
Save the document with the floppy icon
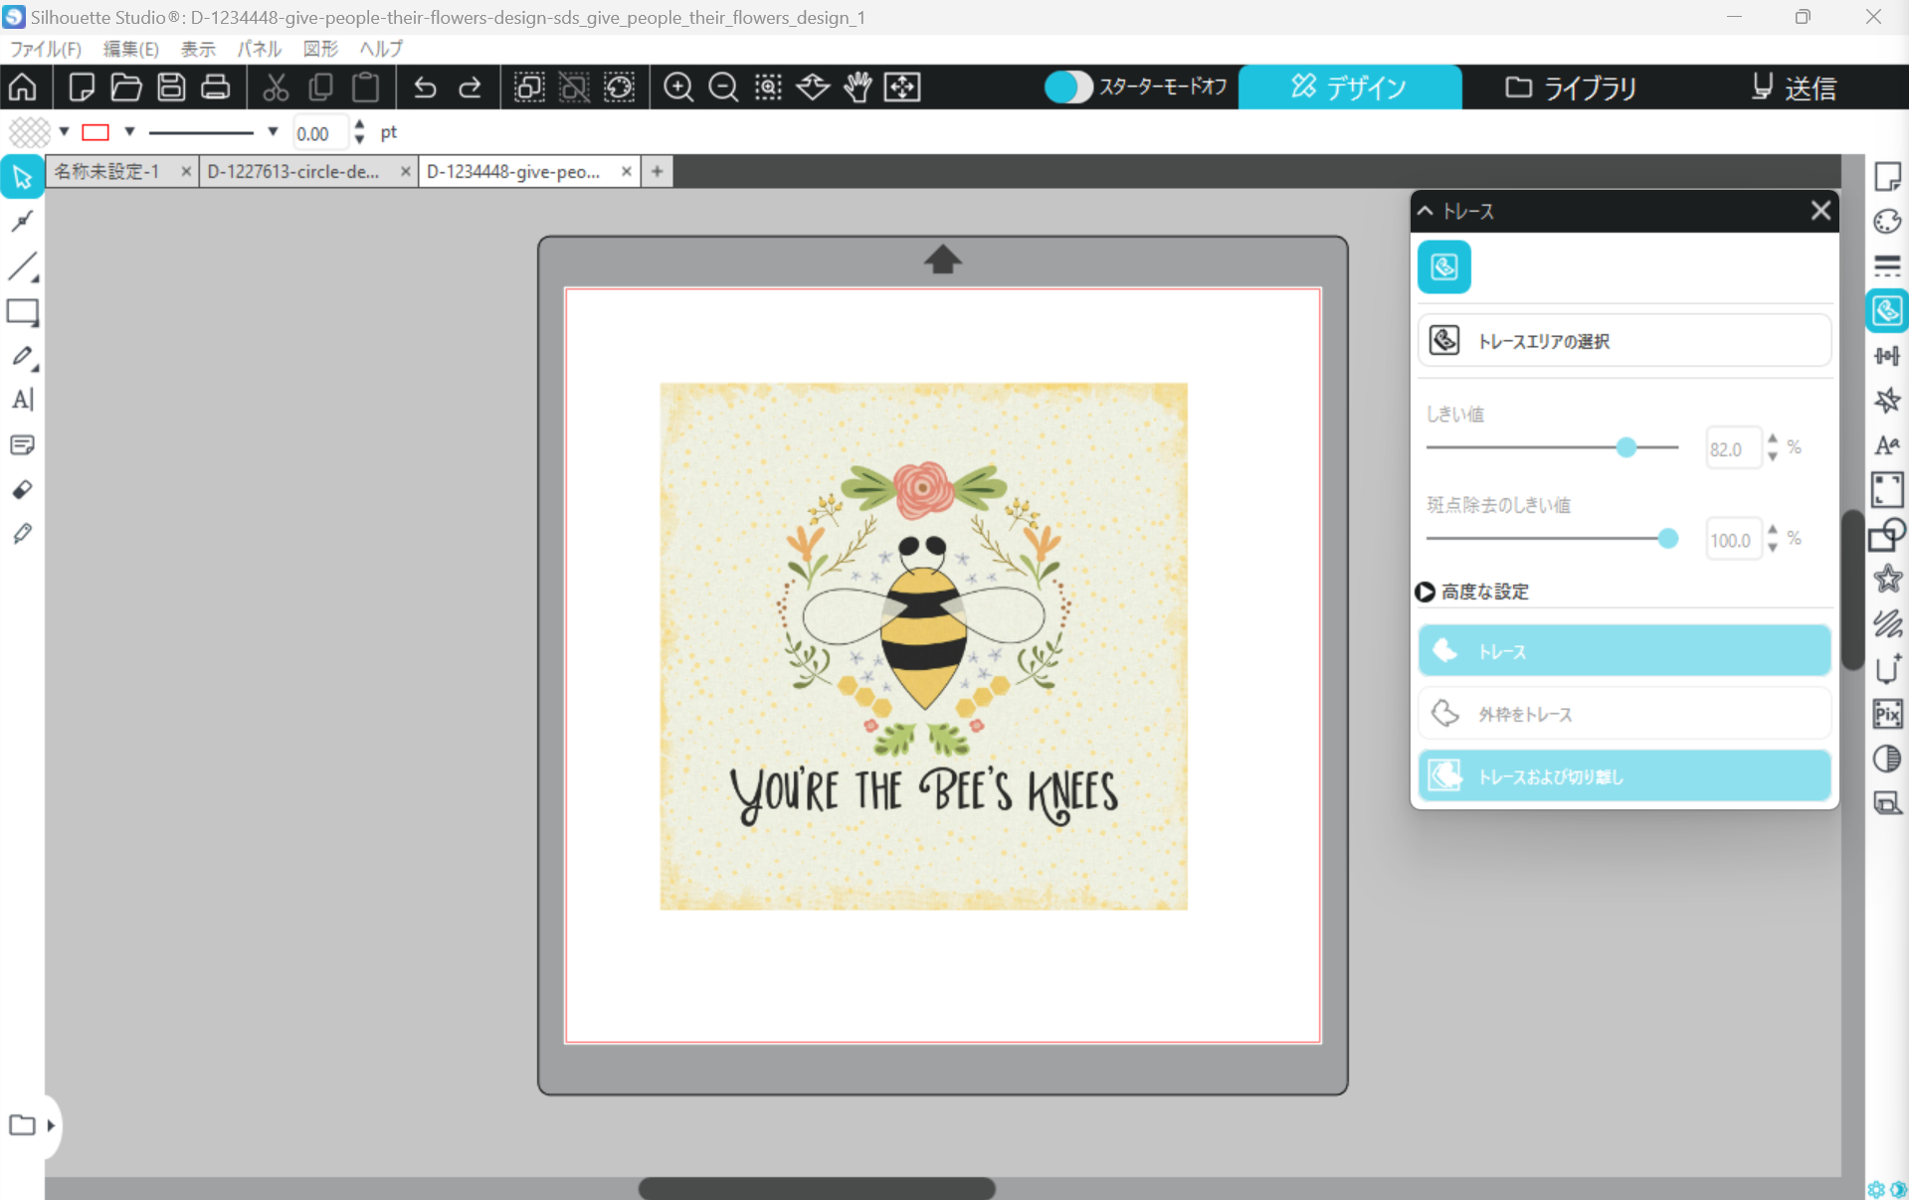pyautogui.click(x=171, y=87)
